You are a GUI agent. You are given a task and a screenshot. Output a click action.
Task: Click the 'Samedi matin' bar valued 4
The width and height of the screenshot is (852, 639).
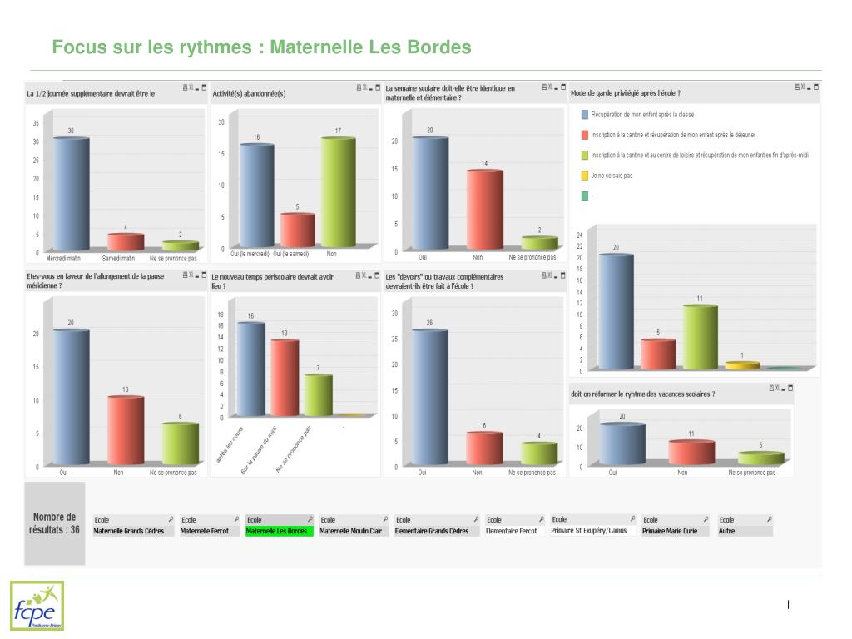pyautogui.click(x=126, y=242)
